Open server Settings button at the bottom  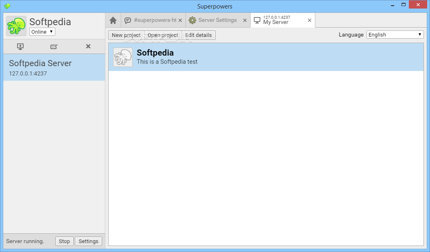click(88, 241)
